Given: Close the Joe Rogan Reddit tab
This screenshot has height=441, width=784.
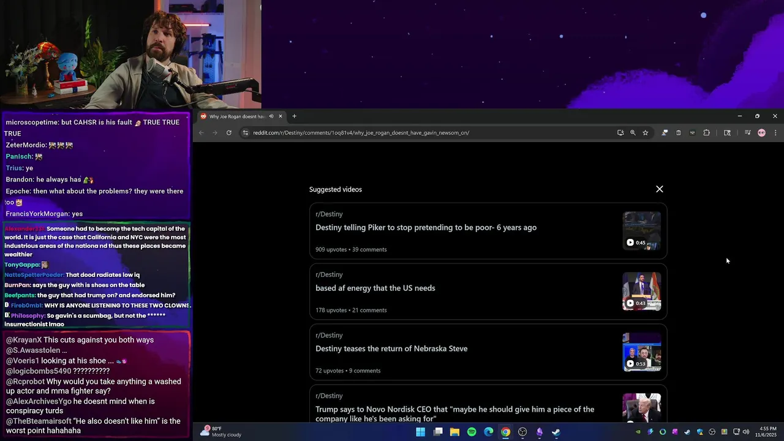Looking at the screenshot, I should pos(281,116).
